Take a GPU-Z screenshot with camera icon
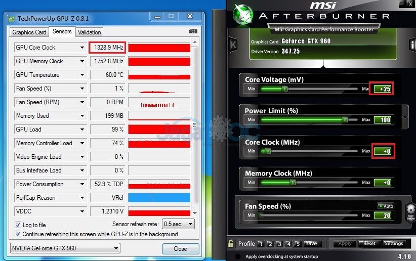 pyautogui.click(x=193, y=31)
